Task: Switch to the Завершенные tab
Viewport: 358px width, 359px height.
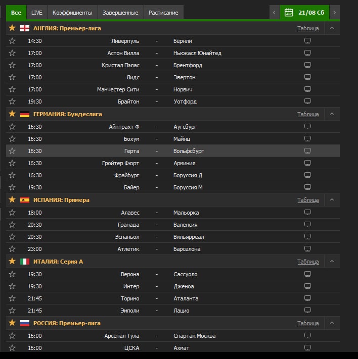Action: coord(120,13)
